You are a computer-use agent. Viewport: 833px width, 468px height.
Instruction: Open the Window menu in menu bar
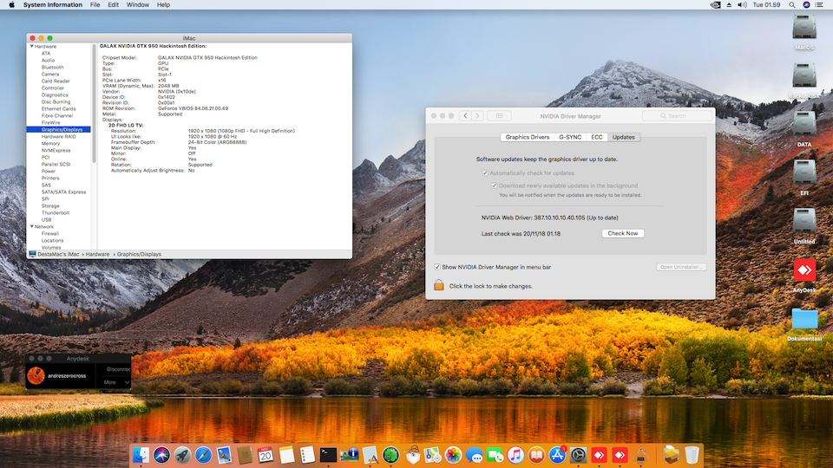click(x=137, y=5)
